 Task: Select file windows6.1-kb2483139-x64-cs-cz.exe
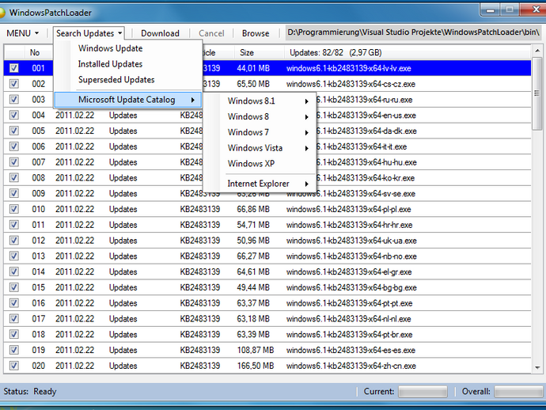point(351,84)
